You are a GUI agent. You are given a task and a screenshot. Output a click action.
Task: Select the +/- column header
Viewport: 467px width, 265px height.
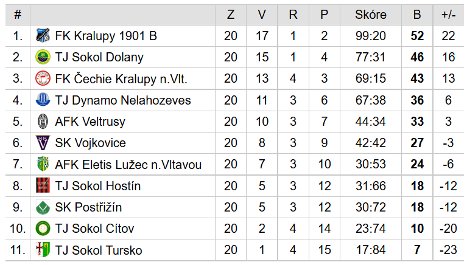tap(448, 15)
